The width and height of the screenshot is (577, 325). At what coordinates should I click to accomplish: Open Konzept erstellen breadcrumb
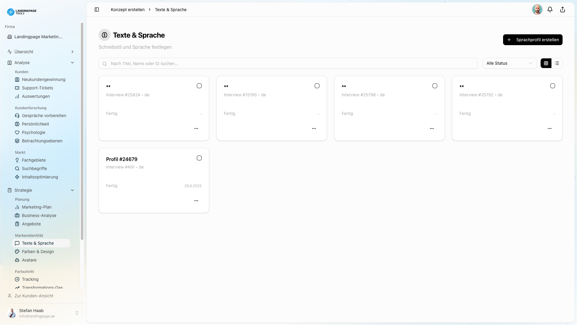[128, 9]
